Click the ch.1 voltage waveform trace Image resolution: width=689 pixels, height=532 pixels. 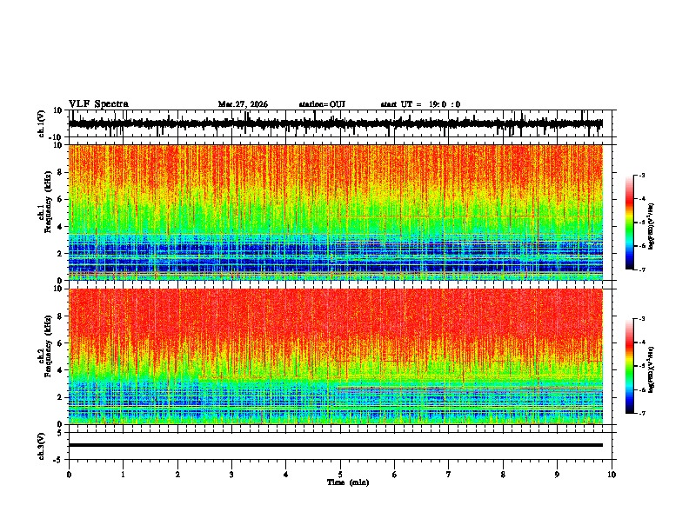pos(335,123)
